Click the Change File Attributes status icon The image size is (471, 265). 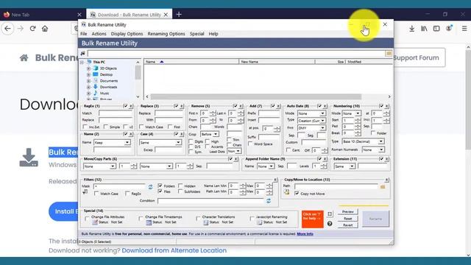click(x=95, y=222)
